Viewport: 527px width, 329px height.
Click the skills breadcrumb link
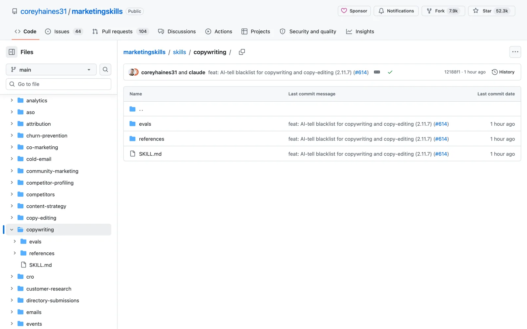click(x=180, y=52)
